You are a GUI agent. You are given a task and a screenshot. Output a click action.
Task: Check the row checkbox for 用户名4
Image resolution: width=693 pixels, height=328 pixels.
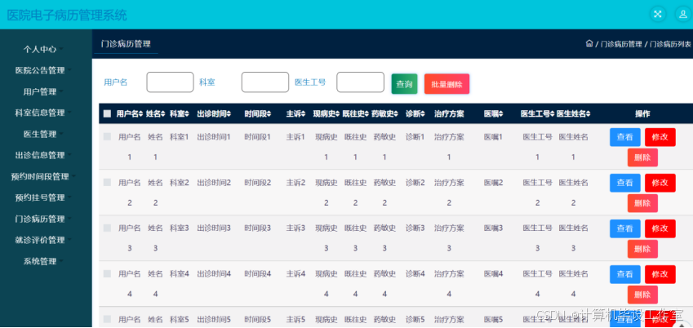[x=107, y=274]
